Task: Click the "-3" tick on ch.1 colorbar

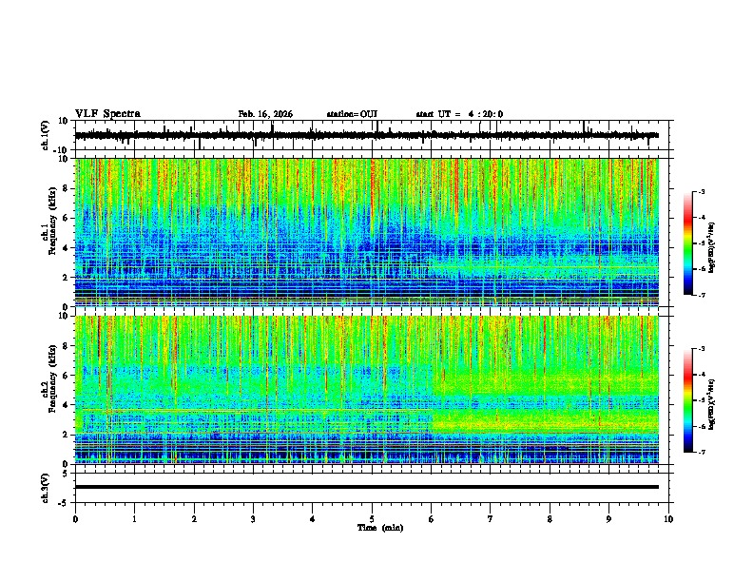Action: 701,192
